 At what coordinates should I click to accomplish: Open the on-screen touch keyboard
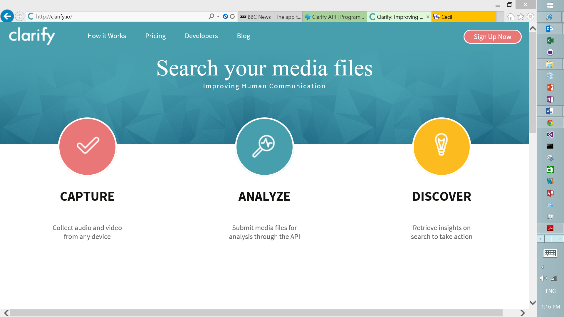550,253
